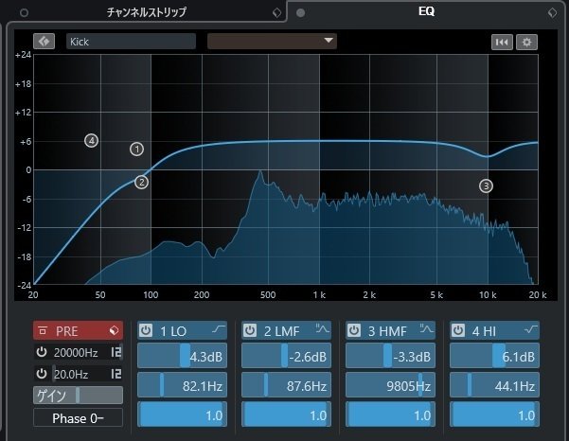Viewport: 569px width, 441px height.
Task: Click band 1 LO Q slider 1.0
Action: [x=182, y=414]
